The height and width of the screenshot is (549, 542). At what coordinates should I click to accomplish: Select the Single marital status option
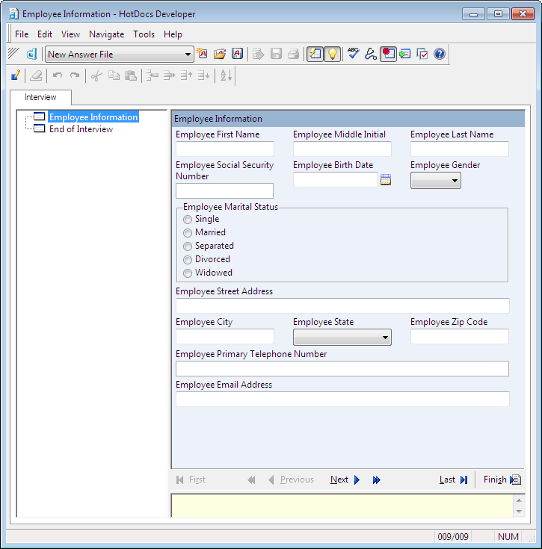pyautogui.click(x=188, y=220)
